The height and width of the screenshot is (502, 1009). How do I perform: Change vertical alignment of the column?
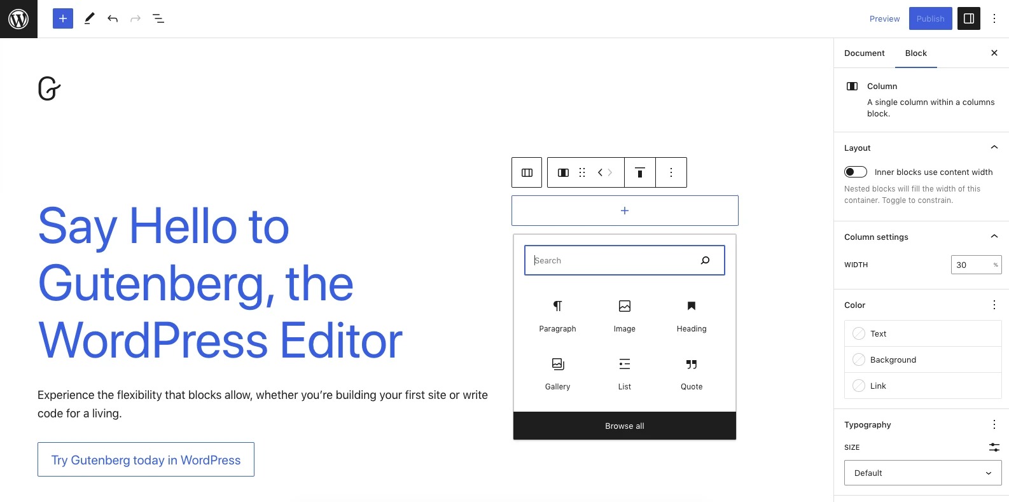pyautogui.click(x=640, y=172)
